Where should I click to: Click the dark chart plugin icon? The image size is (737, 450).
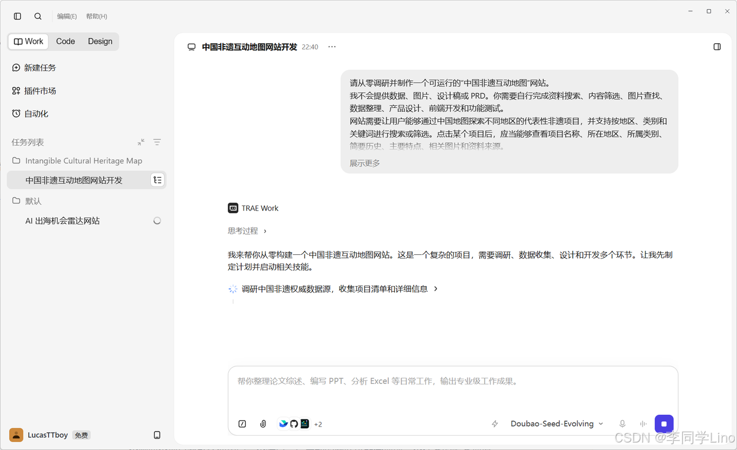pos(305,424)
